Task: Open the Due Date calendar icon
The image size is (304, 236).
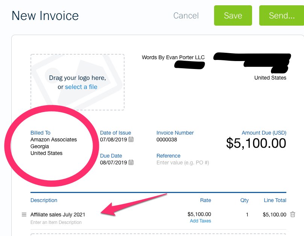Action: point(131,162)
